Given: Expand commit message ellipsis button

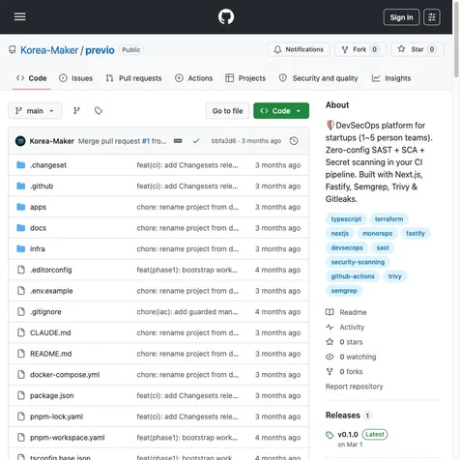Looking at the screenshot, I should (178, 141).
